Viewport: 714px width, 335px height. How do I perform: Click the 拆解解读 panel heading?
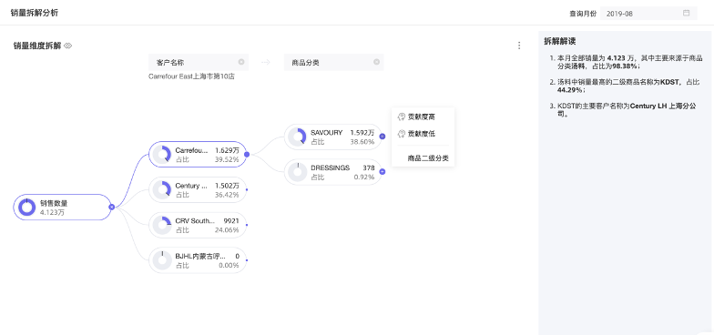coord(559,41)
